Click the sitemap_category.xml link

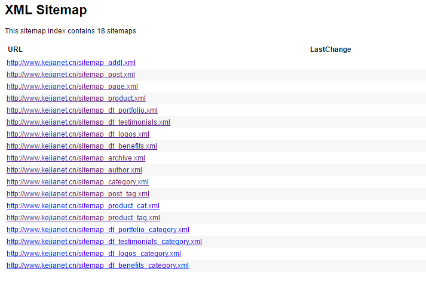(78, 182)
